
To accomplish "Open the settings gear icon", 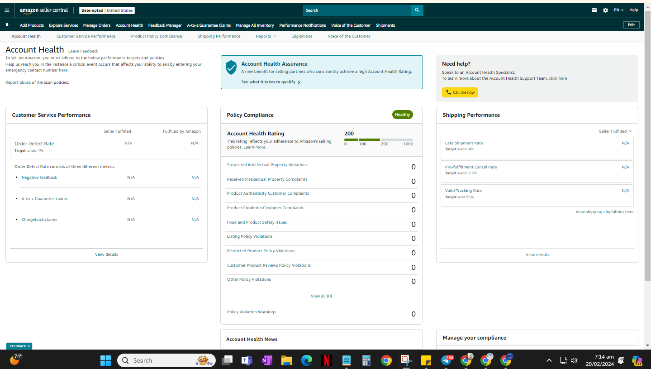I will (x=605, y=10).
